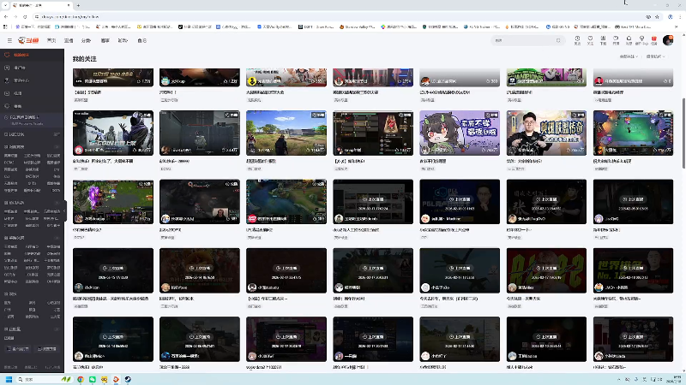This screenshot has height=385, width=686.
Task: Click into the Douyu search input field
Action: point(524,40)
